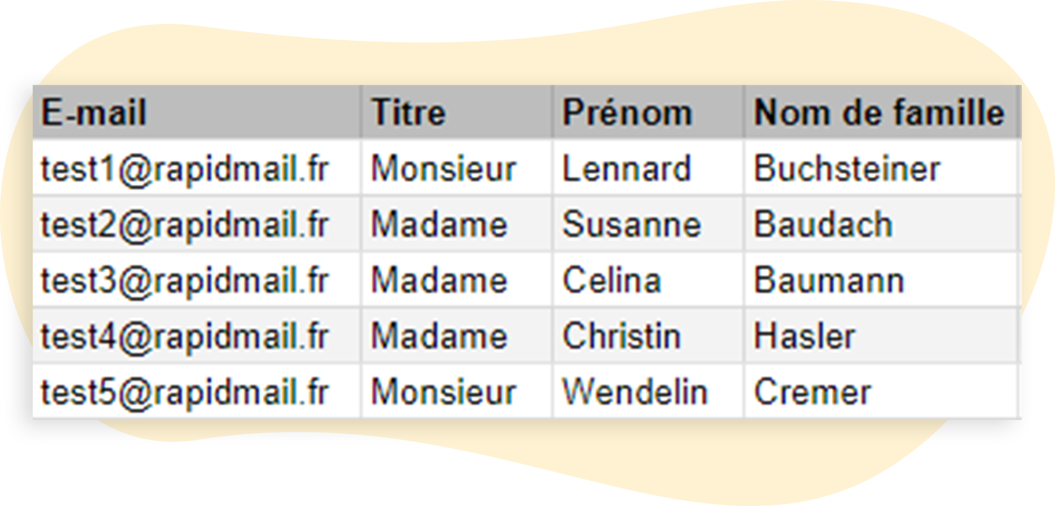
Task: Click the E-mail column header
Action: [94, 112]
